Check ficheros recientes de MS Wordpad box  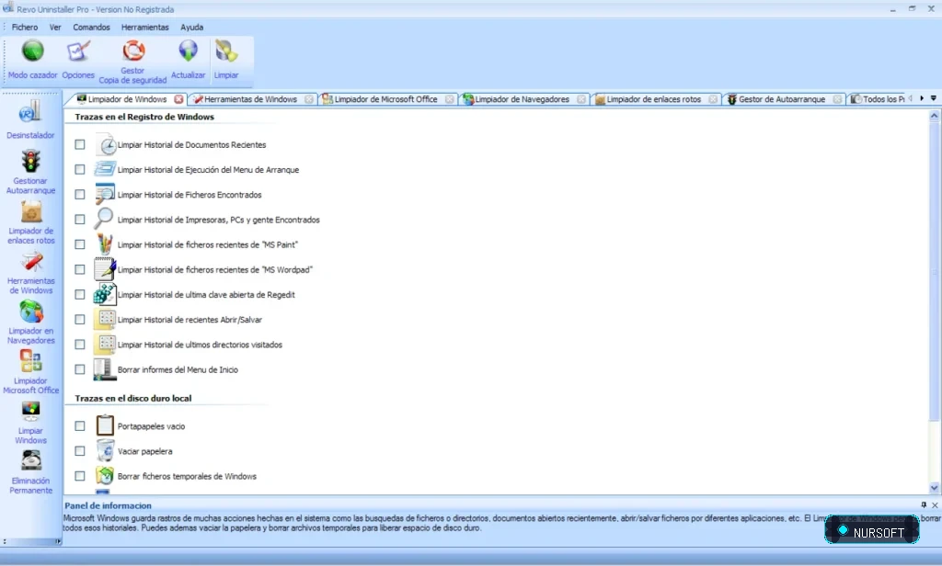(x=80, y=269)
